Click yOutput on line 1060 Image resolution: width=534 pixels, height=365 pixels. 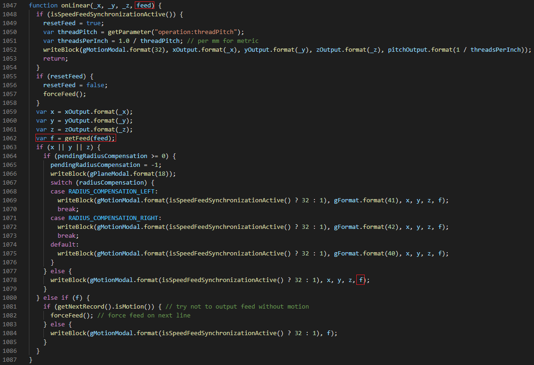coord(77,121)
